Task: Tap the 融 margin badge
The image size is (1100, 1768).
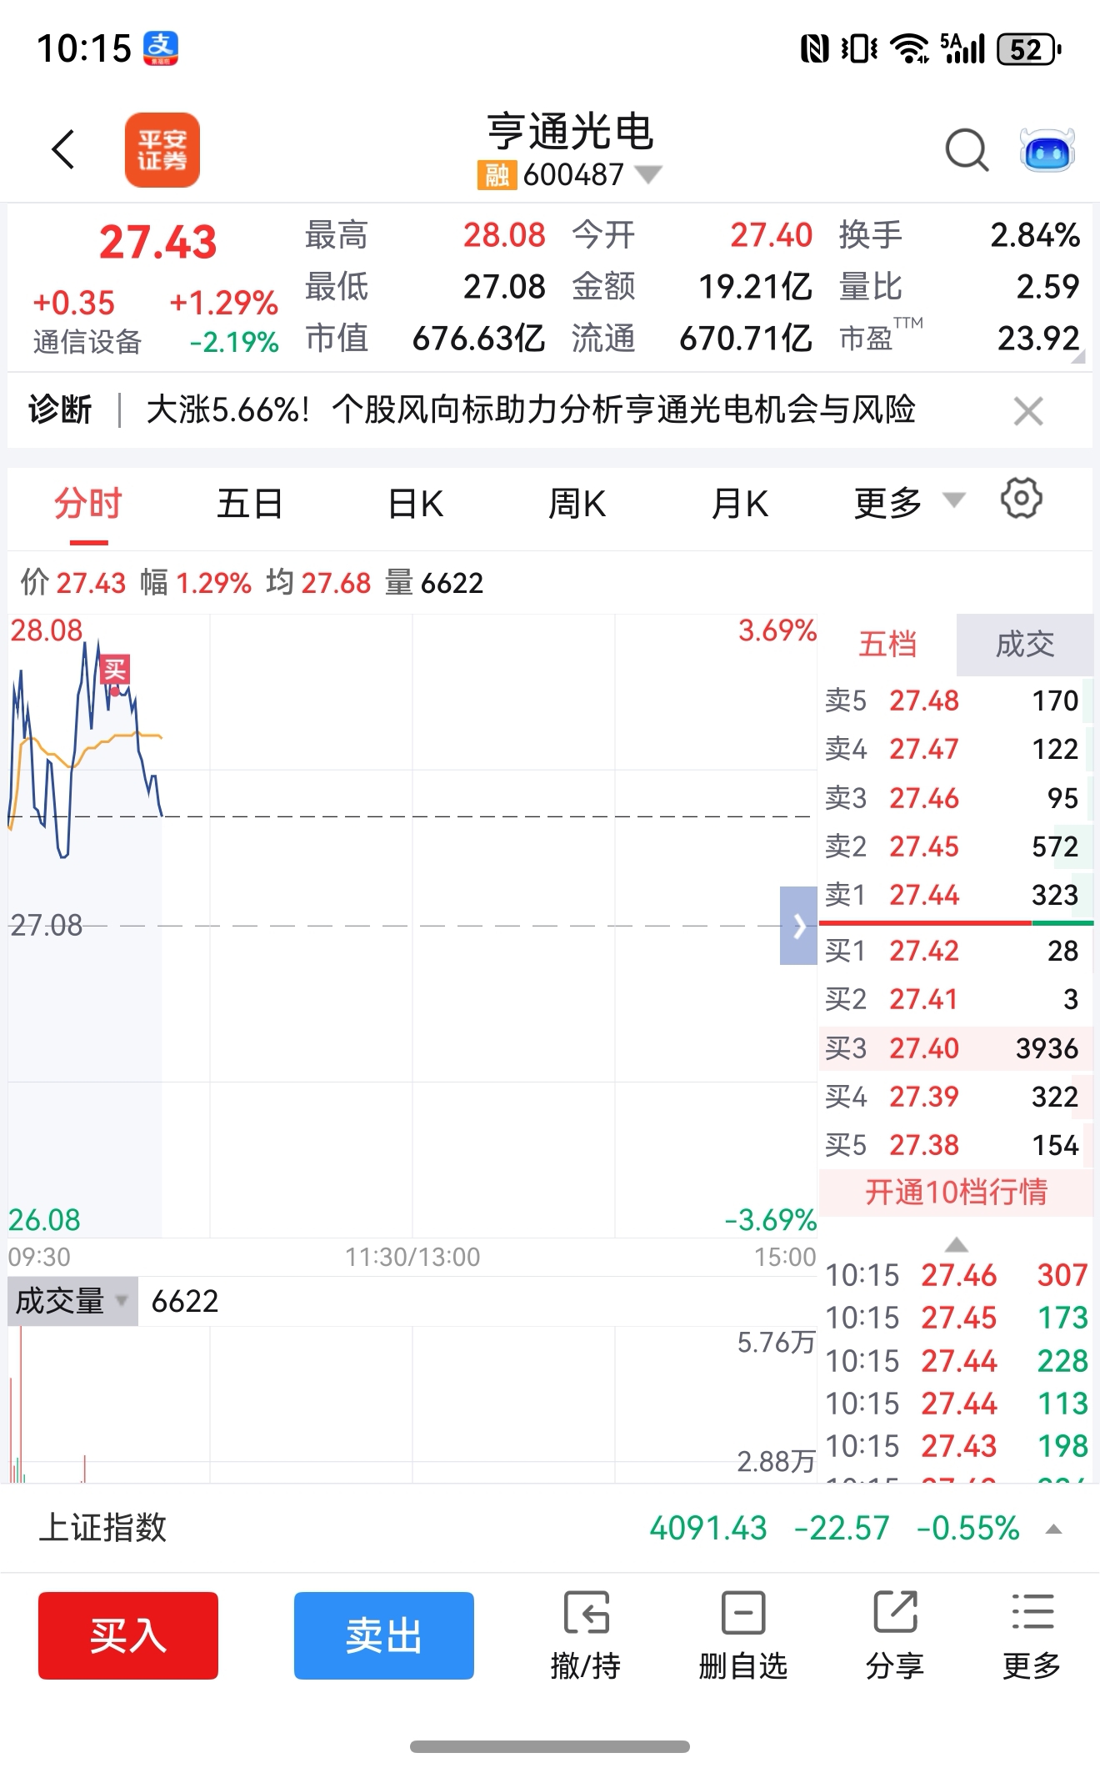Action: [497, 175]
